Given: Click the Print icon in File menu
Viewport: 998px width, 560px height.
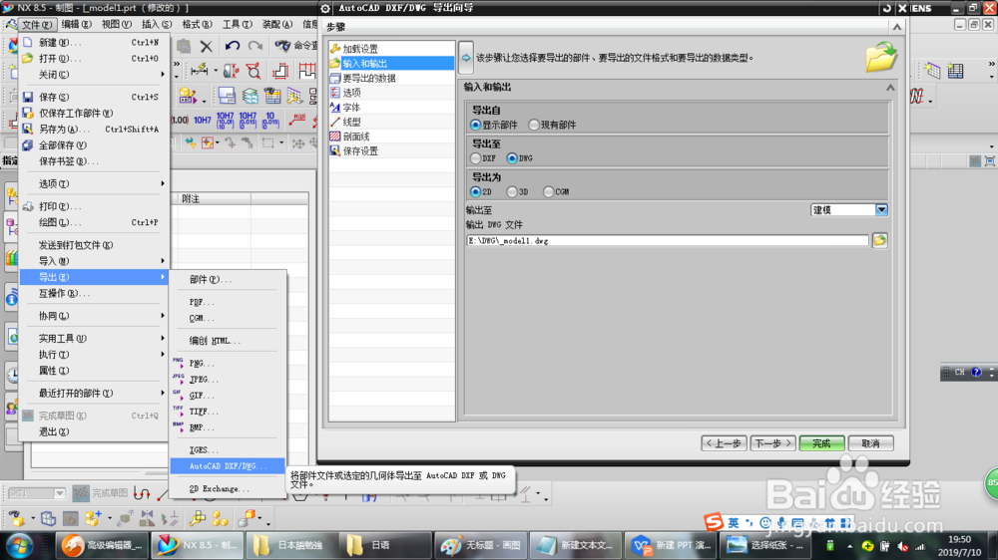Looking at the screenshot, I should point(27,206).
